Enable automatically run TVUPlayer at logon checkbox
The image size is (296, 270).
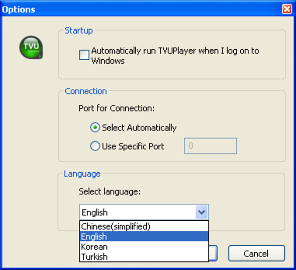click(x=84, y=55)
